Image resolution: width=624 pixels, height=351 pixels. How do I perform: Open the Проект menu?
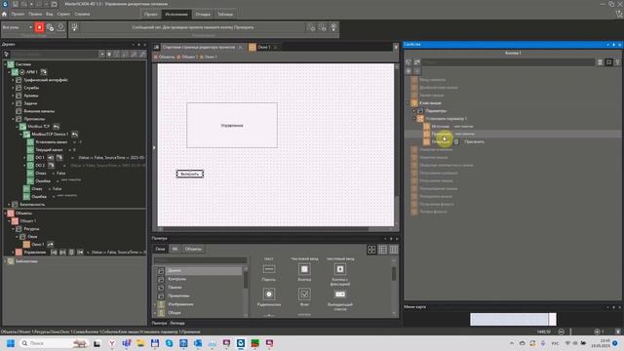click(x=18, y=14)
